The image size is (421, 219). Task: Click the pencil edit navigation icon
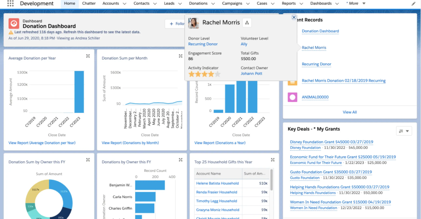click(x=414, y=3)
